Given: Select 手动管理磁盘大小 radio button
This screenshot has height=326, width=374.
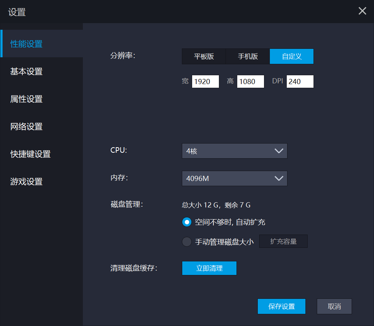Looking at the screenshot, I should point(187,242).
